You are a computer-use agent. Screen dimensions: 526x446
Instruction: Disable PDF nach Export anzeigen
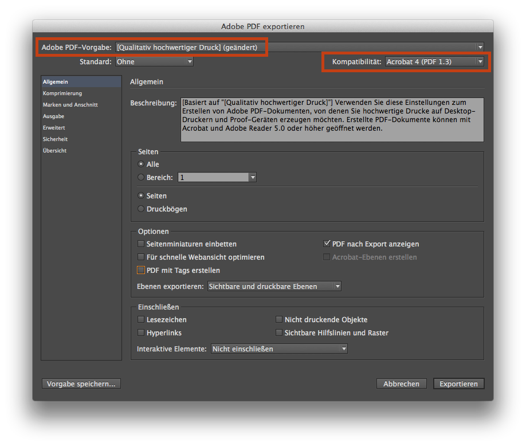pos(327,243)
